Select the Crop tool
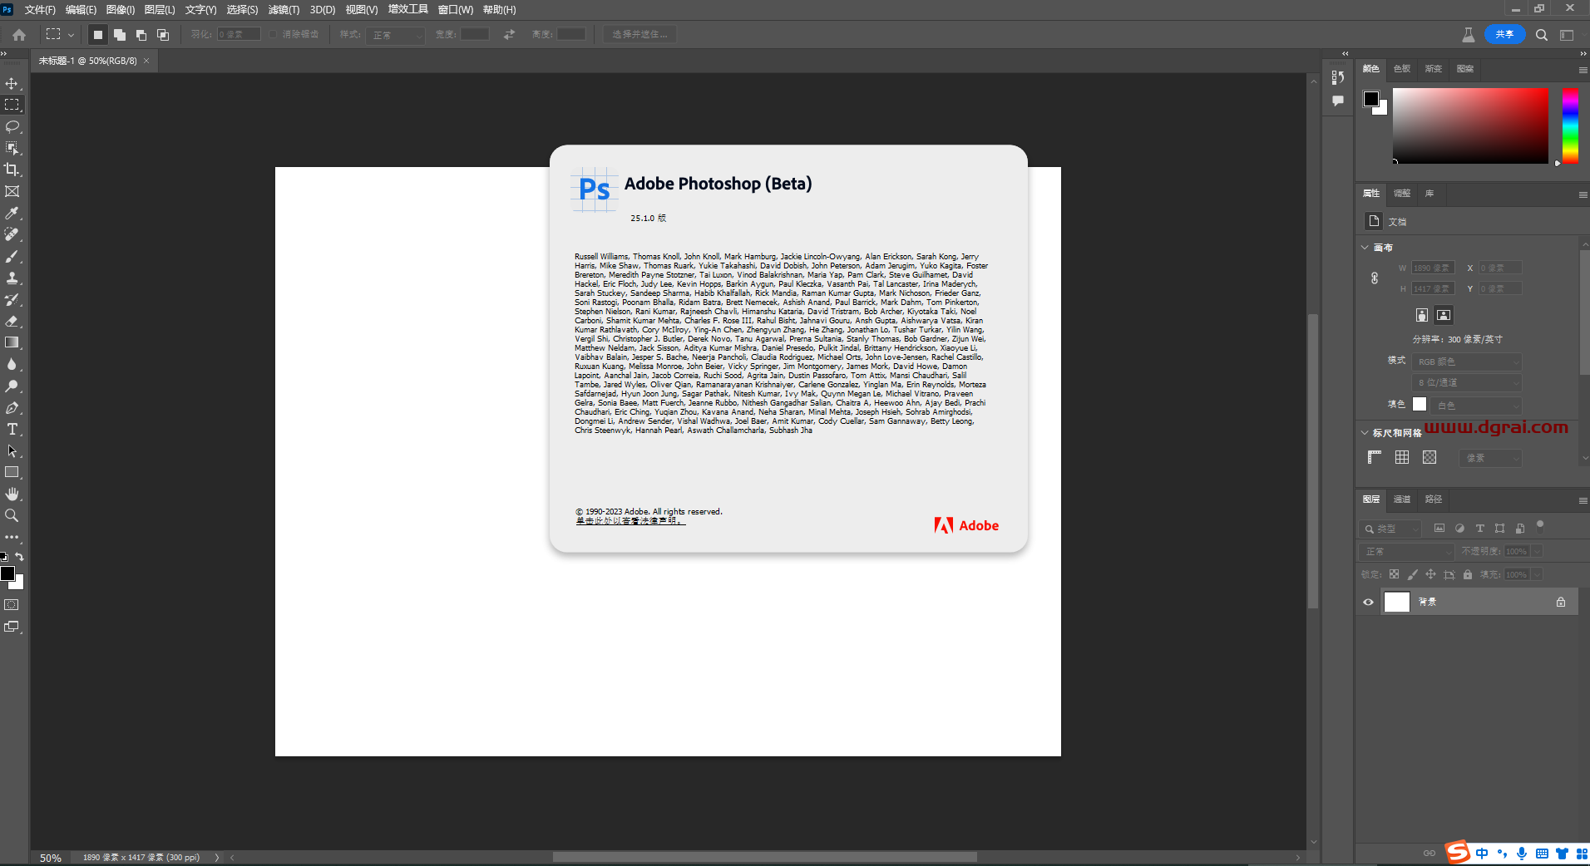The width and height of the screenshot is (1590, 866). click(x=12, y=170)
